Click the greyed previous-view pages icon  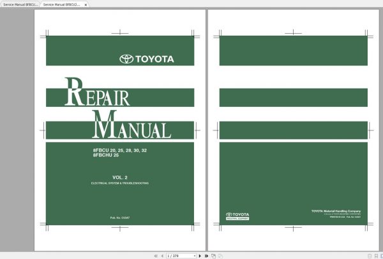(220, 256)
